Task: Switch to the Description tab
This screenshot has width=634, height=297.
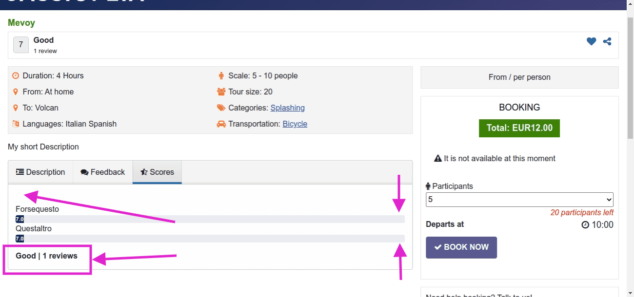Action: [40, 172]
